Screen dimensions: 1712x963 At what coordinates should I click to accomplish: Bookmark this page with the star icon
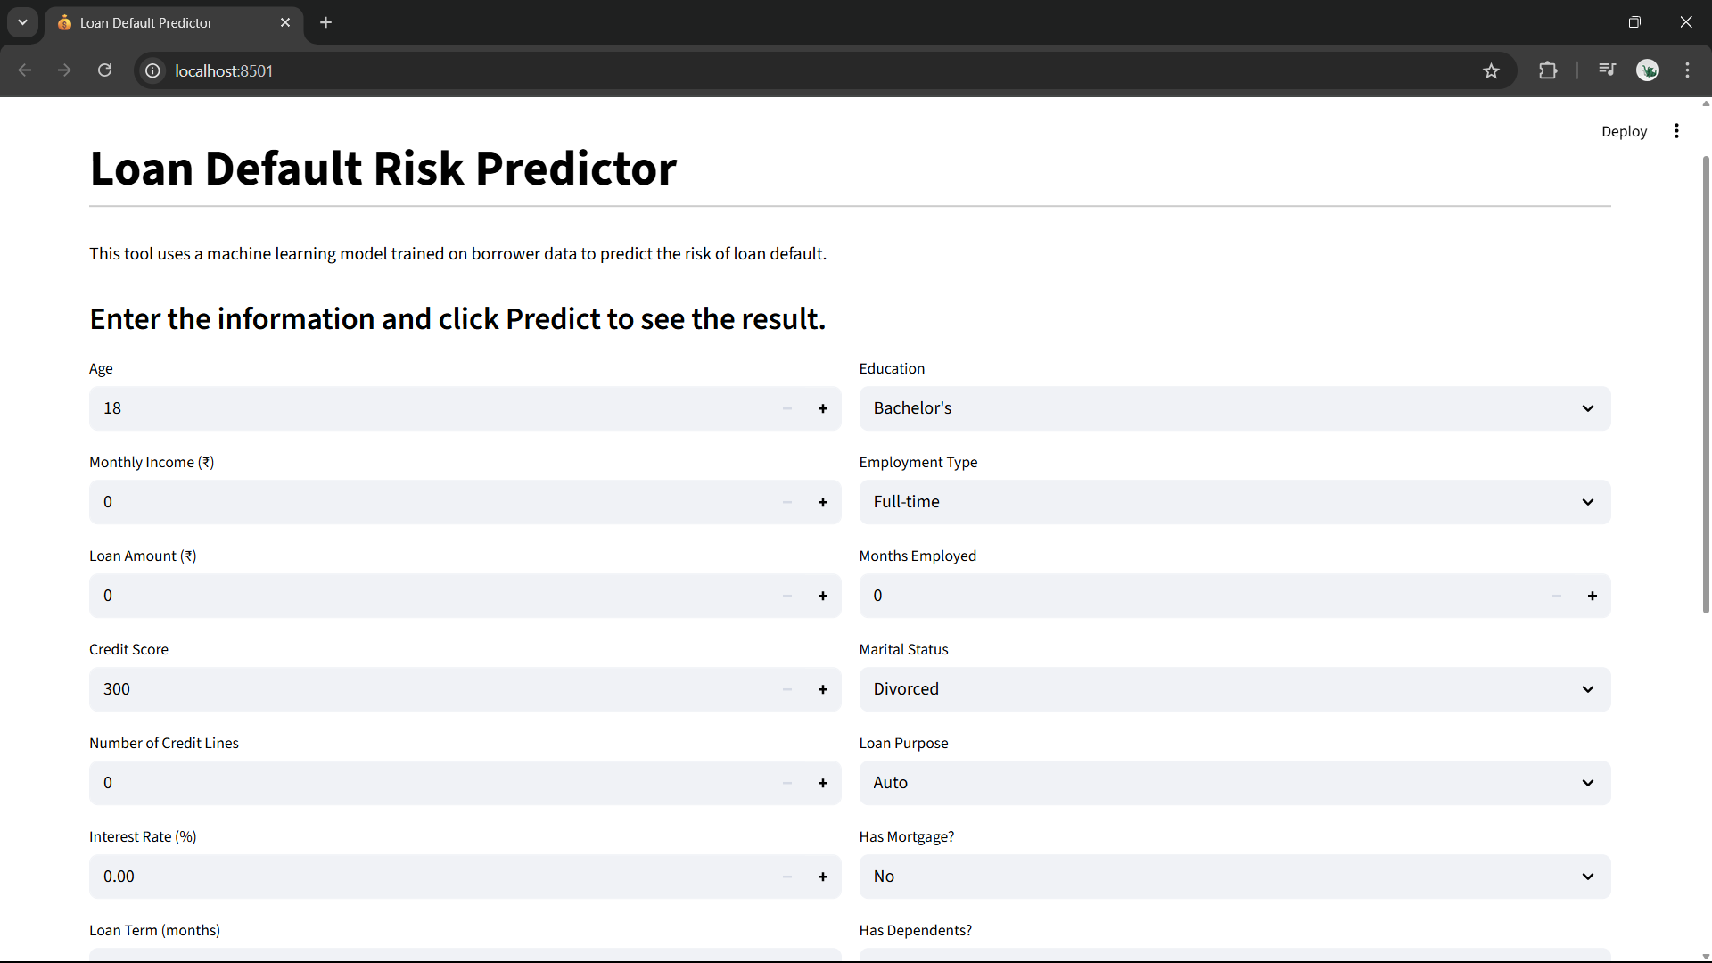click(x=1491, y=70)
